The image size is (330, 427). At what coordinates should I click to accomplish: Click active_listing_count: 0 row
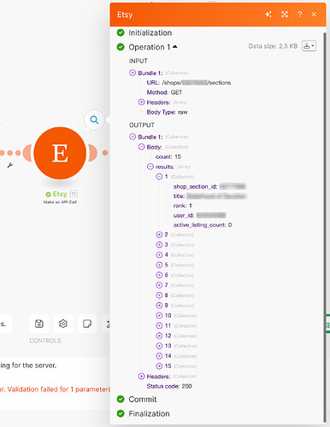coord(203,225)
